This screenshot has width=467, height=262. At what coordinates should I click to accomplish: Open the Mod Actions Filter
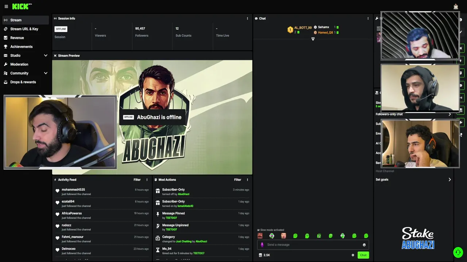pos(238,180)
